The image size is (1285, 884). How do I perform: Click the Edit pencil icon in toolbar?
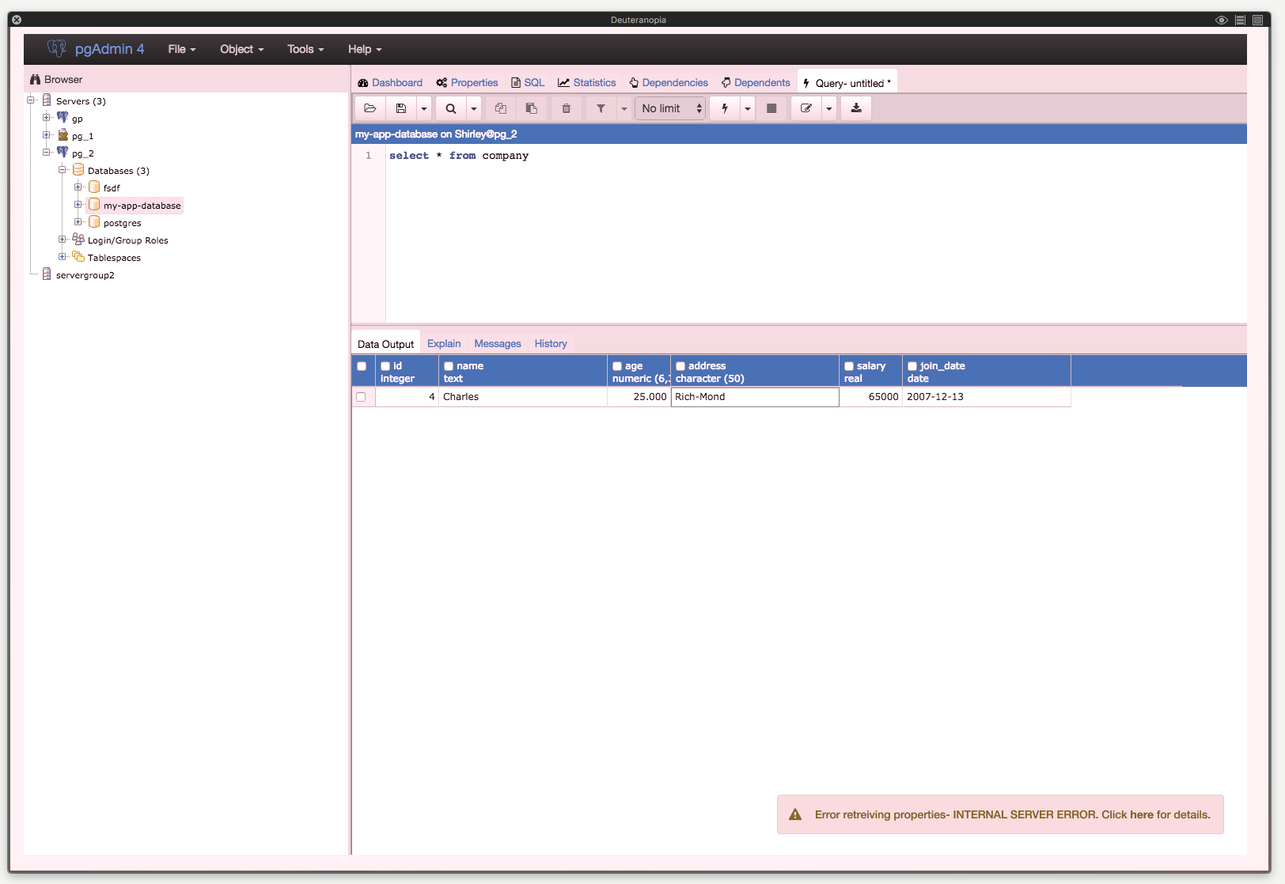[x=806, y=108]
